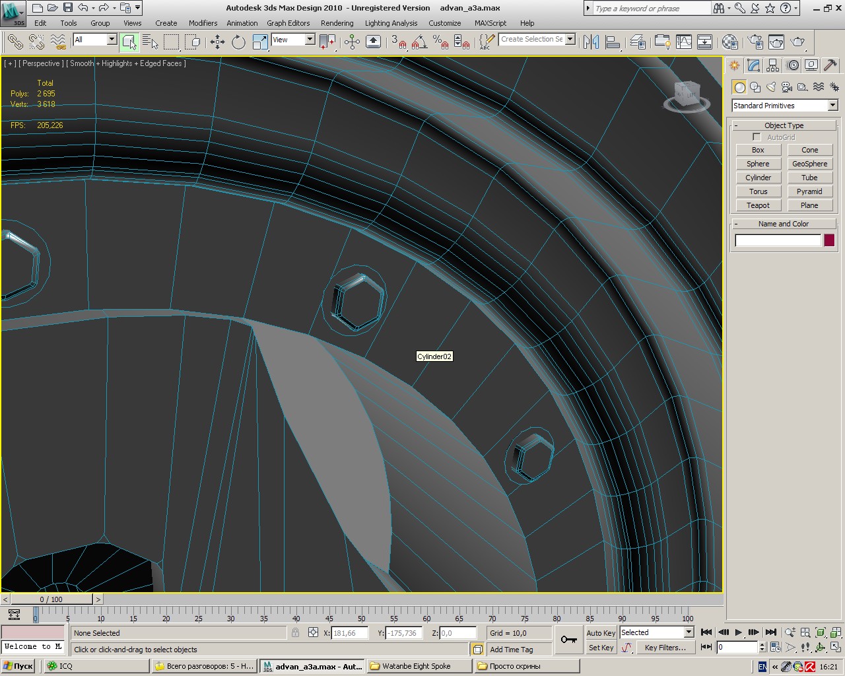Open the Select by Name list icon
This screenshot has height=676, width=845.
151,42
